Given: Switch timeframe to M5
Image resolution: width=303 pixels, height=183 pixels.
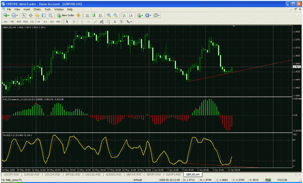Looking at the screenshot, I should (12, 22).
